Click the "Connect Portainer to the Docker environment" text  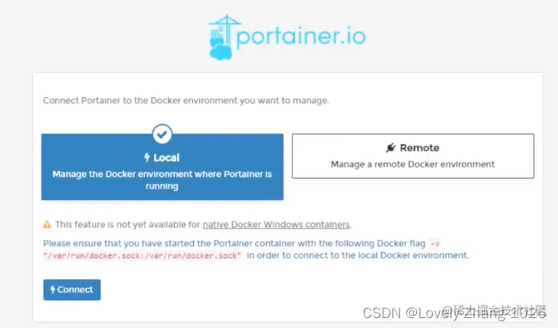tap(186, 100)
